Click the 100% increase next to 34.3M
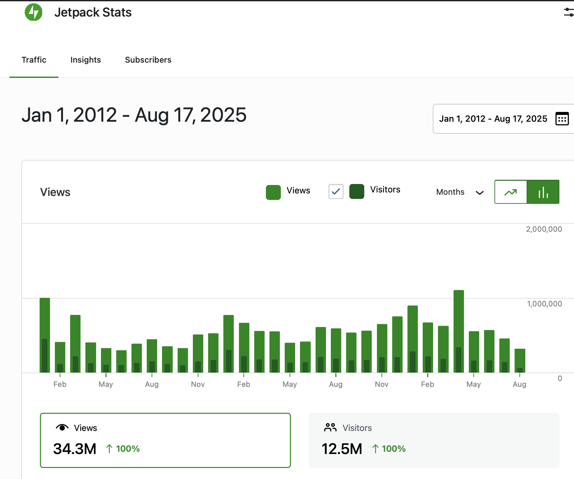The height and width of the screenshot is (479, 574). [123, 449]
